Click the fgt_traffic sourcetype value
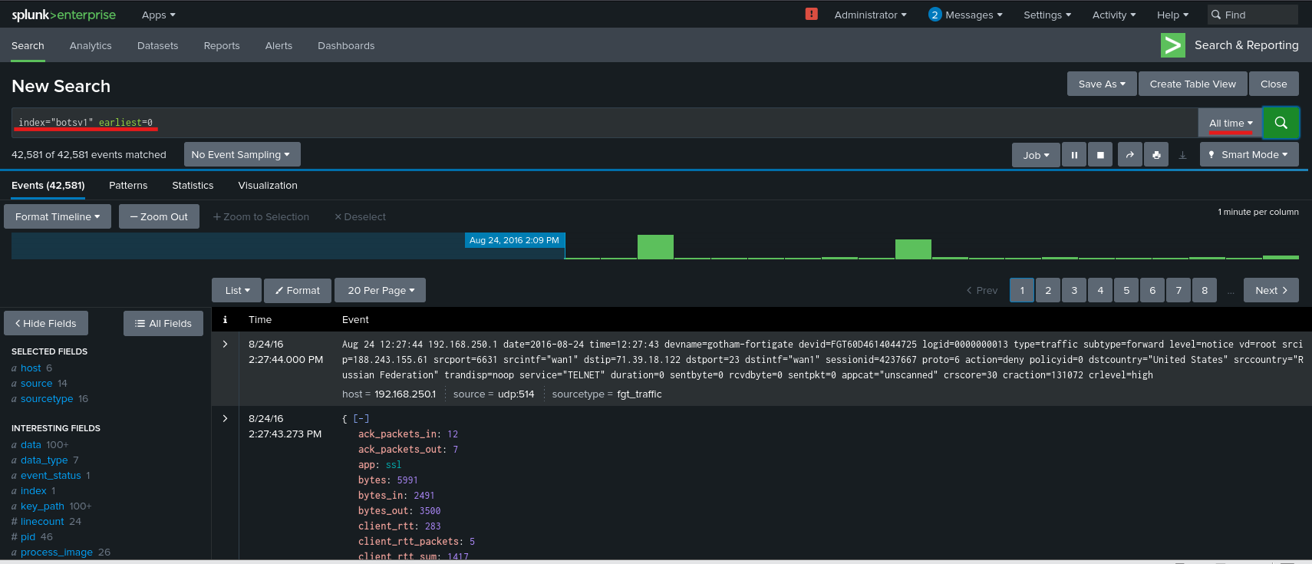The height and width of the screenshot is (564, 1312). [x=639, y=394]
